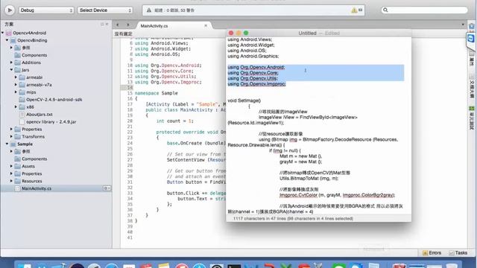The width and height of the screenshot is (477, 268).
Task: Open the toolbox pad icon on right sidebar
Action: [x=472, y=27]
